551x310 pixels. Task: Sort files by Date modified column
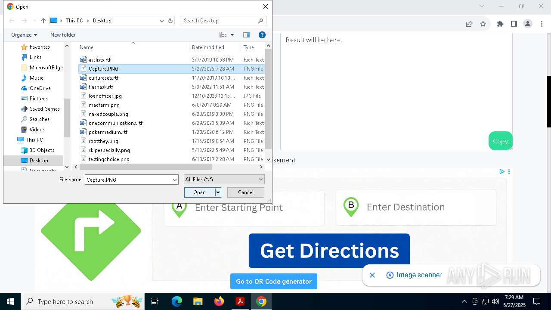(x=215, y=47)
